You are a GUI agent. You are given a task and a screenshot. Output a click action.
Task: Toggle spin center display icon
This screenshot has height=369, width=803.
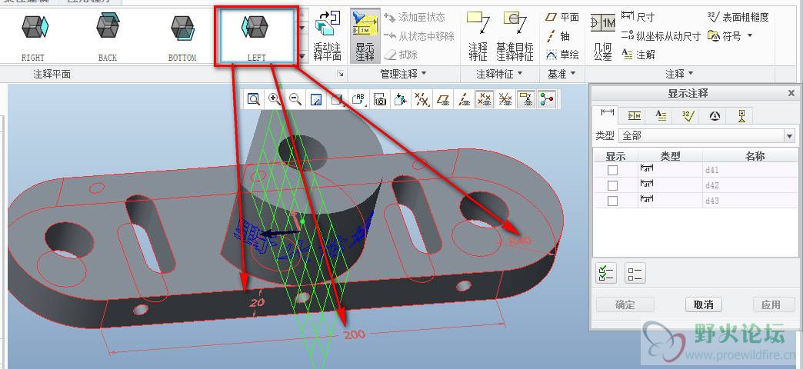(x=547, y=99)
